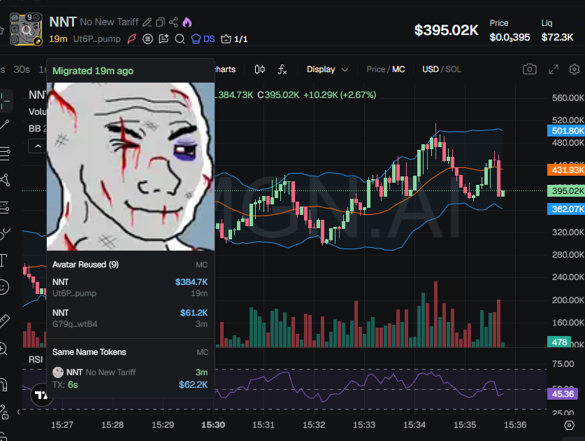The height and width of the screenshot is (441, 585).
Task: Select the Text tool in drawing sidebar
Action: 3,261
